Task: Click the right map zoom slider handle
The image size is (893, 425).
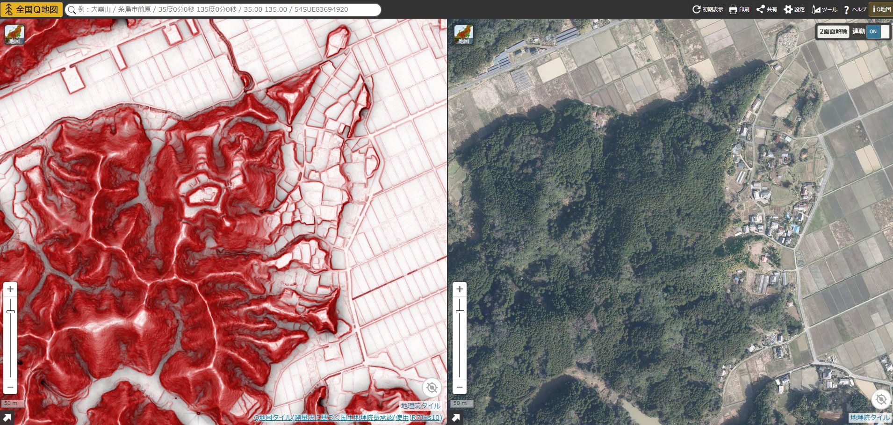Action: point(460,312)
